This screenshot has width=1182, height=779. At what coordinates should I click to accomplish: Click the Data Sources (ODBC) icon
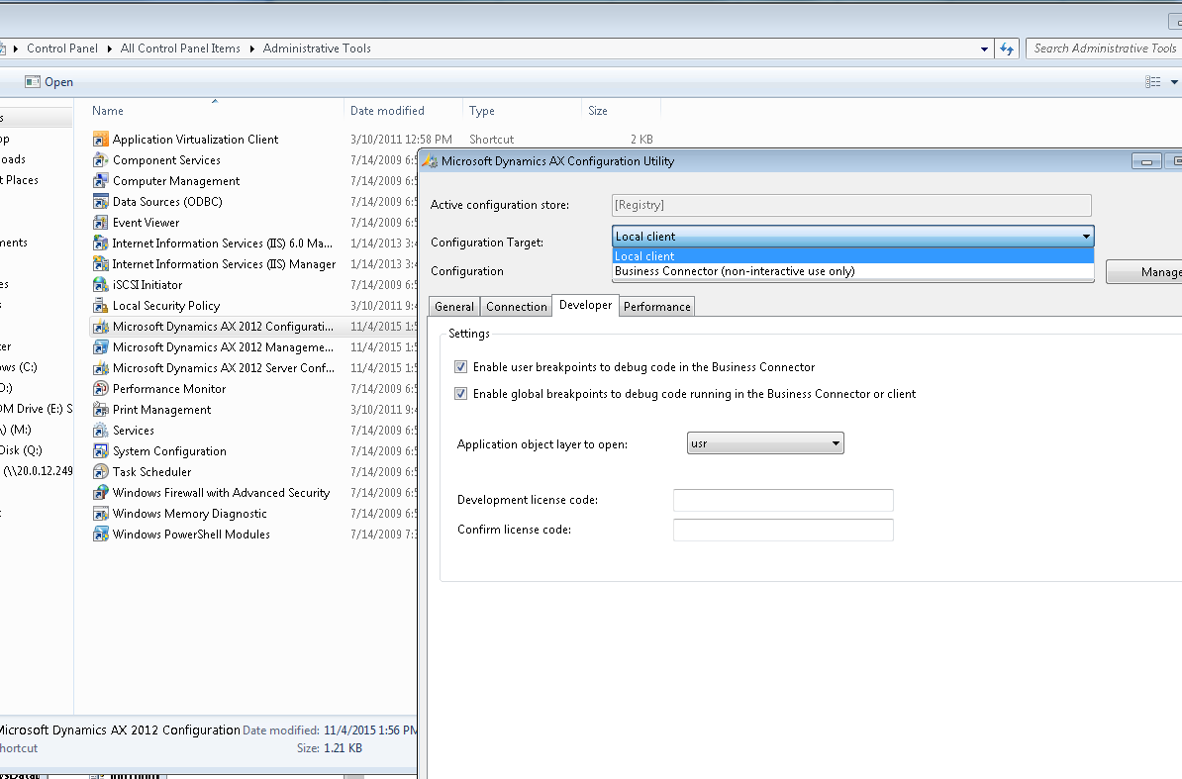click(x=100, y=202)
